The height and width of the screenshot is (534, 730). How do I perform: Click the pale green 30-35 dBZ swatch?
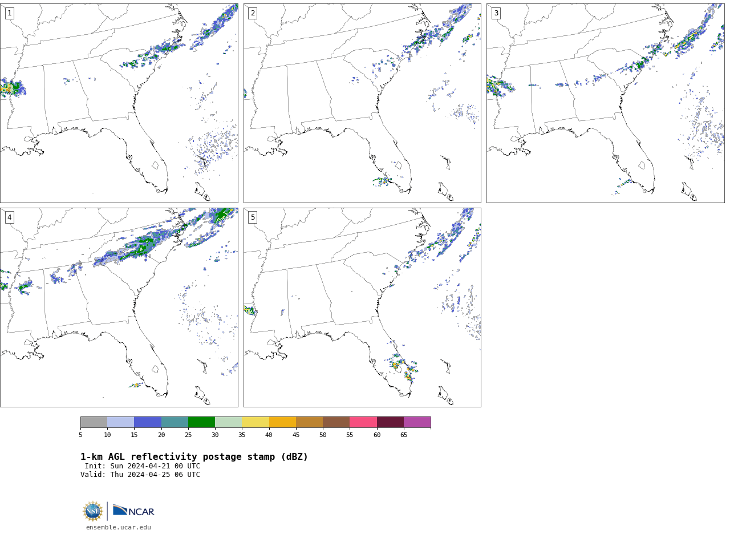(x=229, y=422)
